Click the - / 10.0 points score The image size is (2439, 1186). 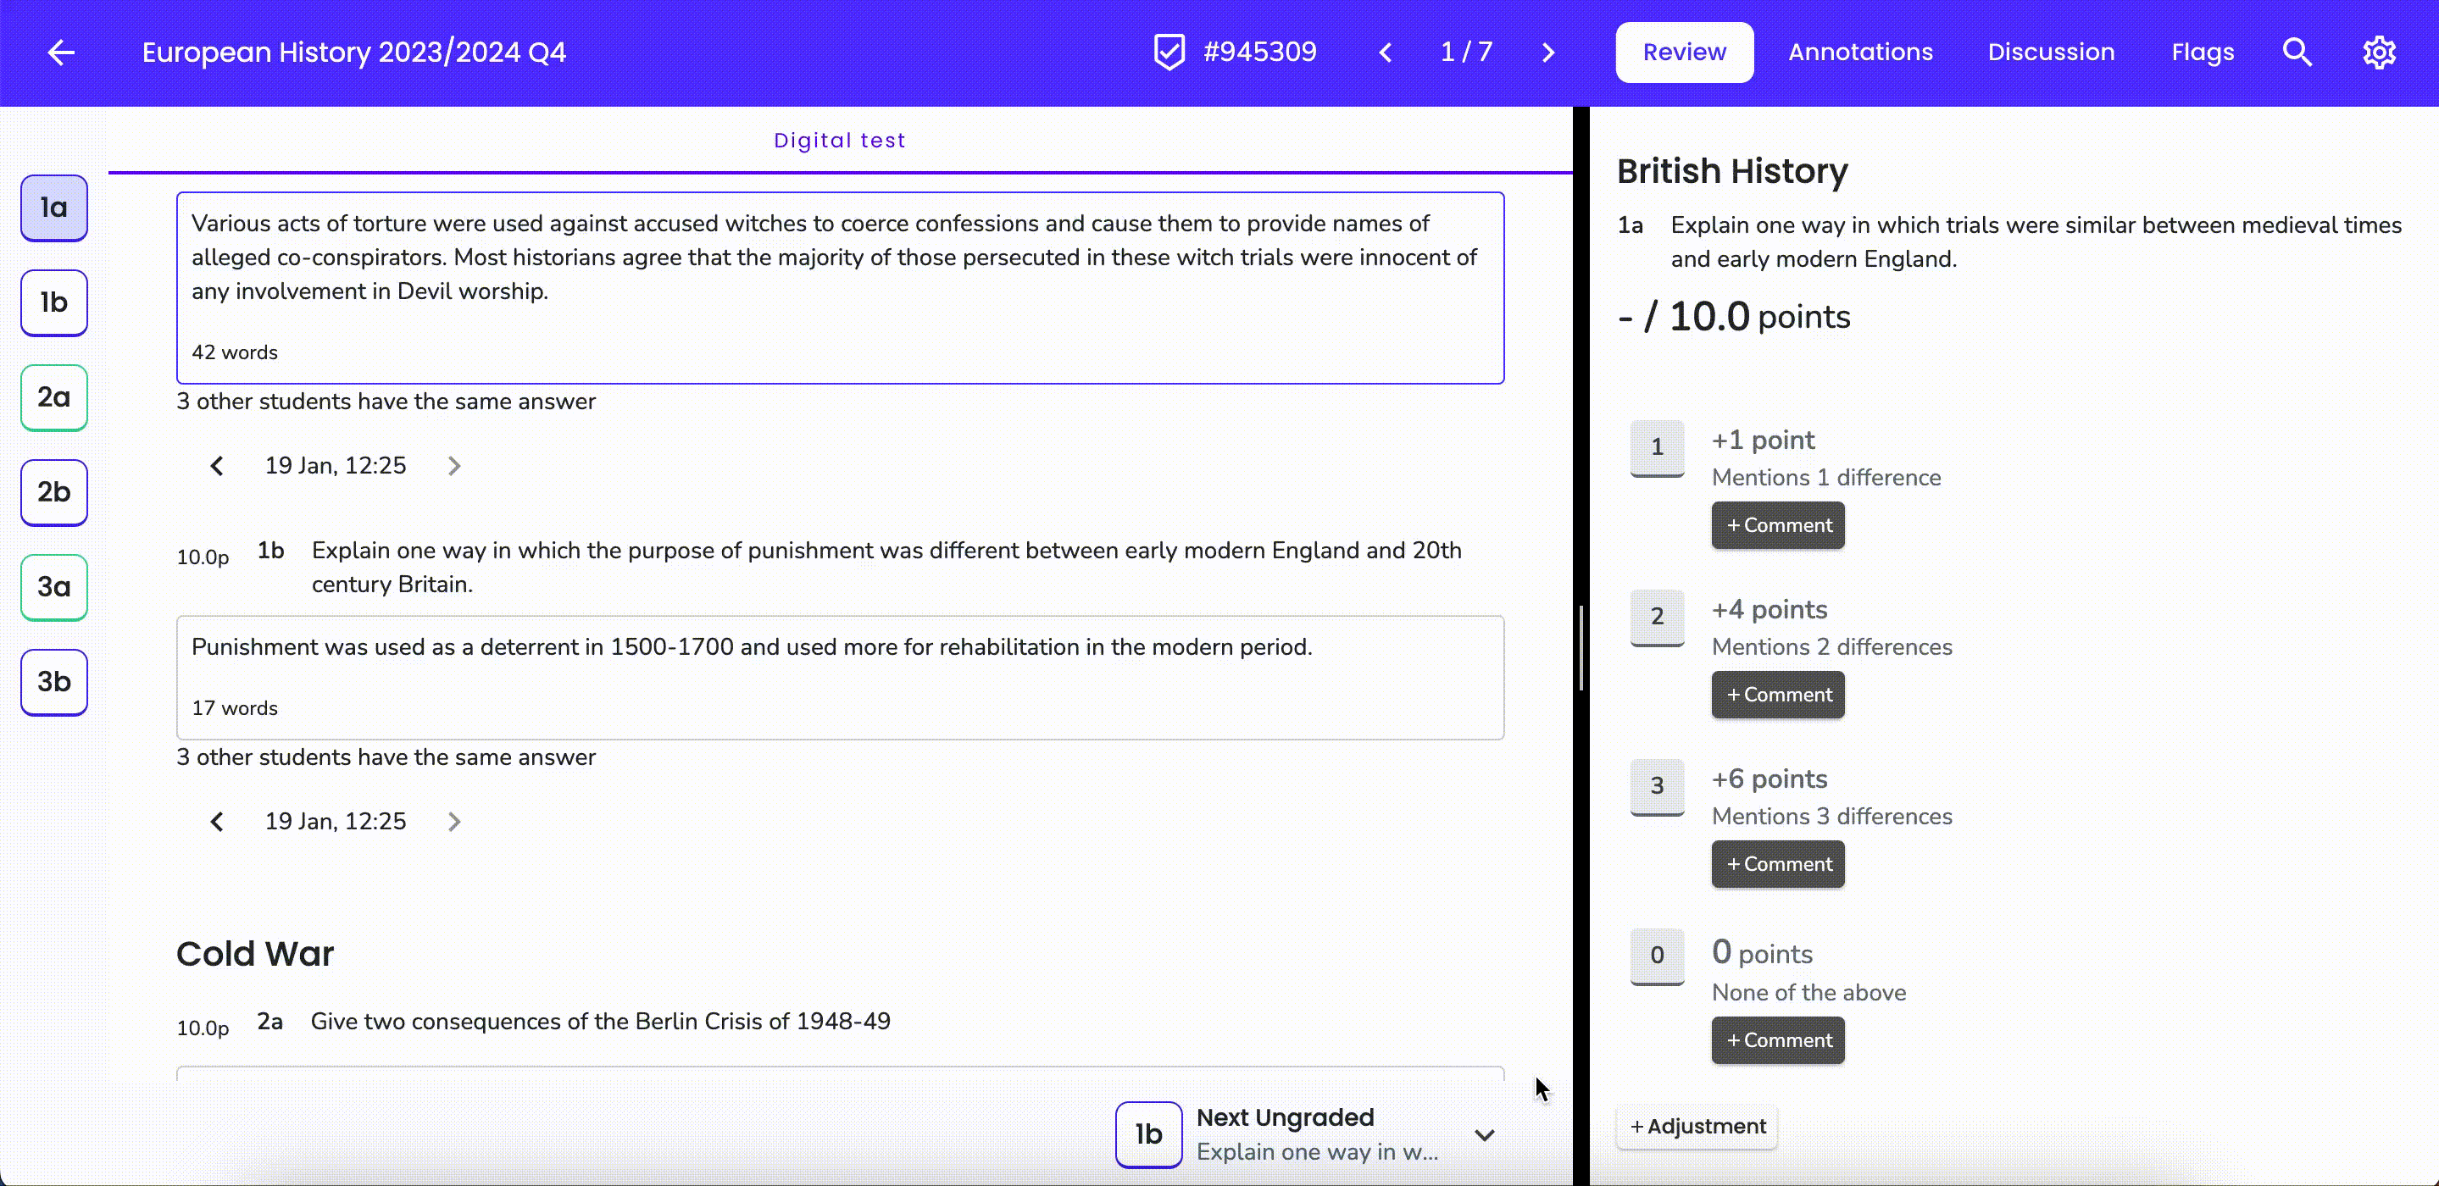tap(1734, 316)
